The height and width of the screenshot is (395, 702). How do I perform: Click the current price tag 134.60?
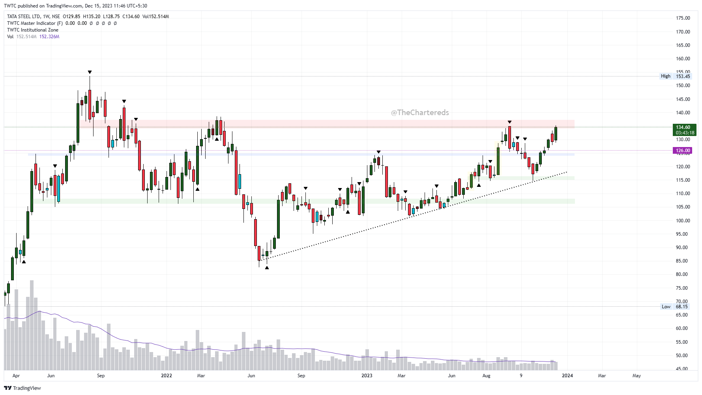pos(685,130)
